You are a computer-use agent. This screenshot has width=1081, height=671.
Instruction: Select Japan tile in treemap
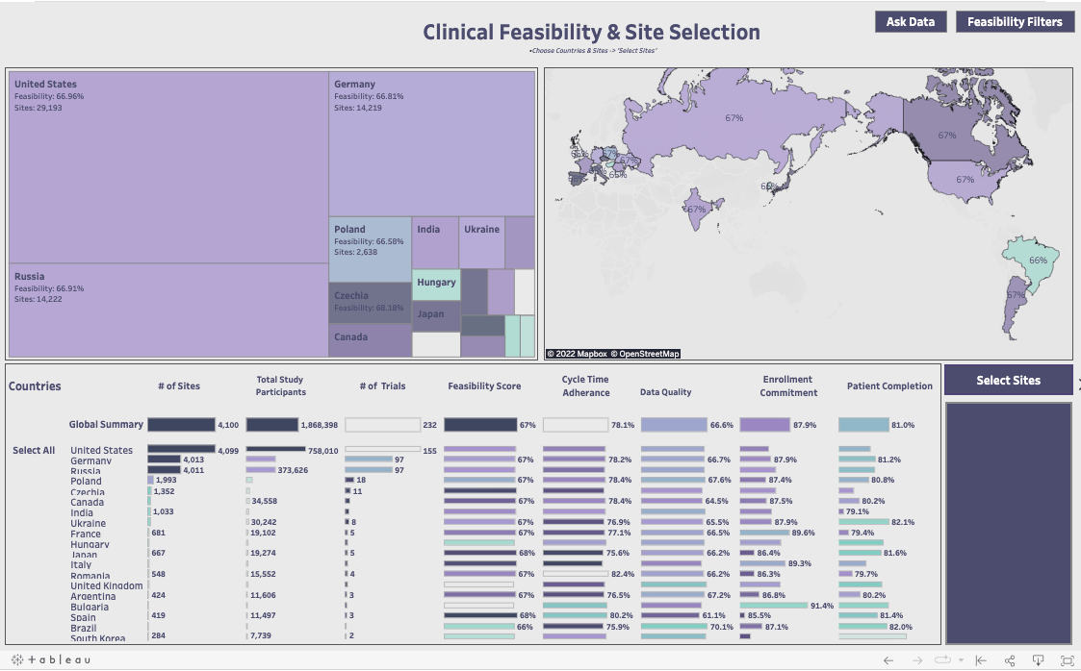[x=436, y=316]
